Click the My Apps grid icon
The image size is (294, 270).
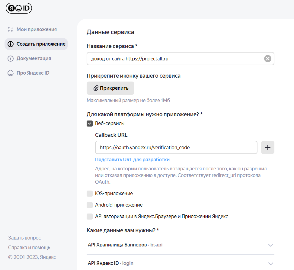coord(11,30)
